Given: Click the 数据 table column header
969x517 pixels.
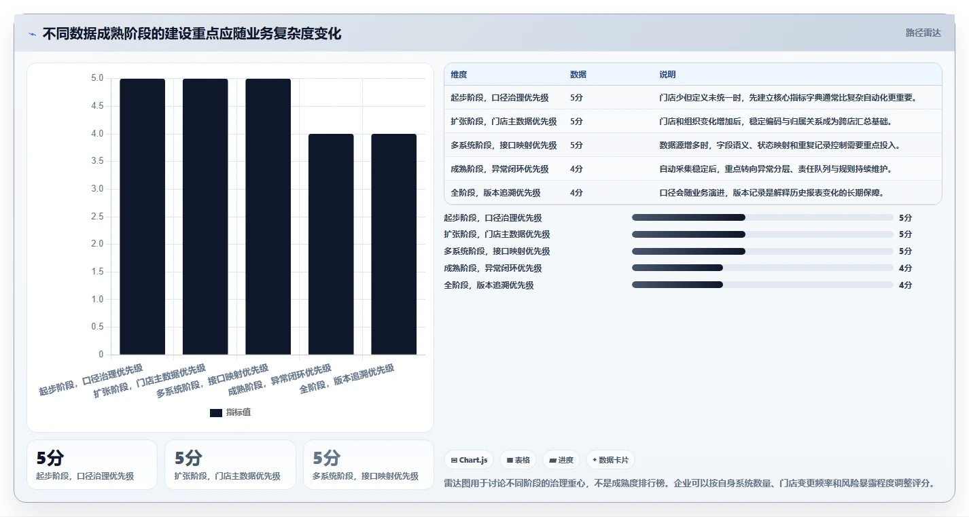Looking at the screenshot, I should (578, 75).
